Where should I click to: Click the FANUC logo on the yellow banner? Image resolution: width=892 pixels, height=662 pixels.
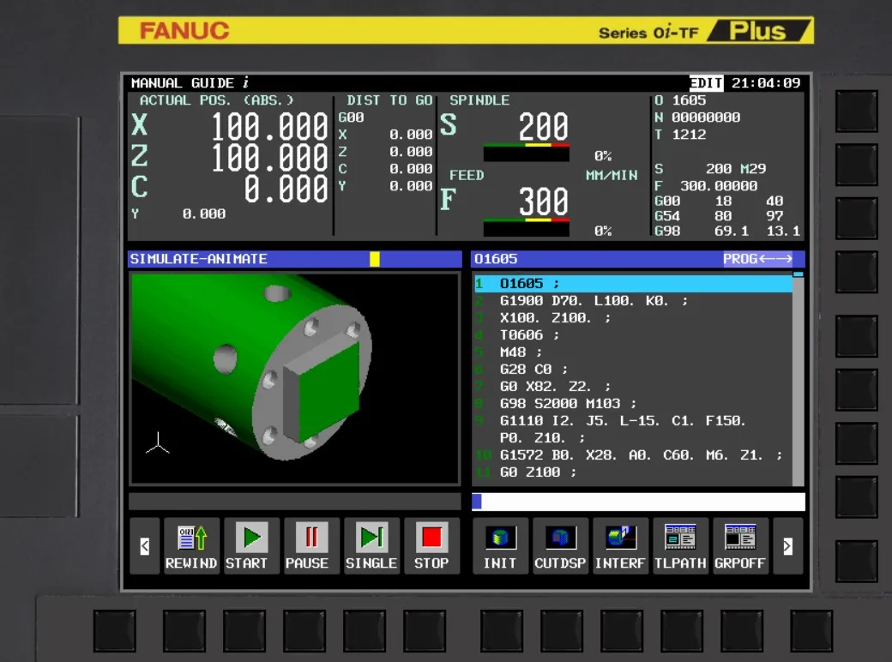click(x=185, y=31)
